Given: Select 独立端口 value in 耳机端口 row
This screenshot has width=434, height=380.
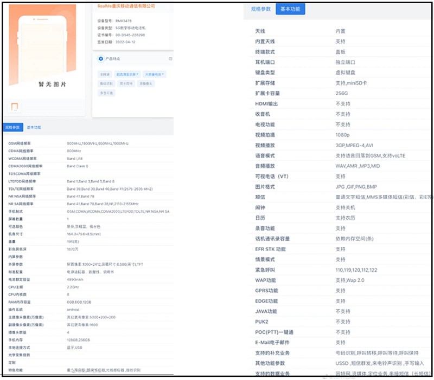Looking at the screenshot, I should click(345, 62).
